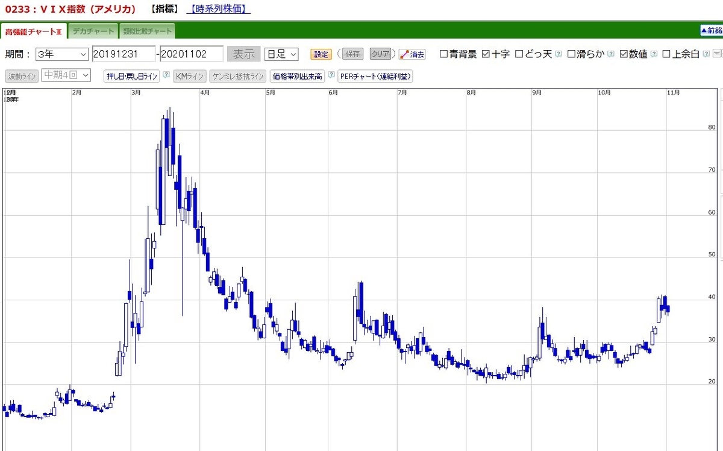Click the 80 price axis label
The image size is (723, 451).
point(712,127)
